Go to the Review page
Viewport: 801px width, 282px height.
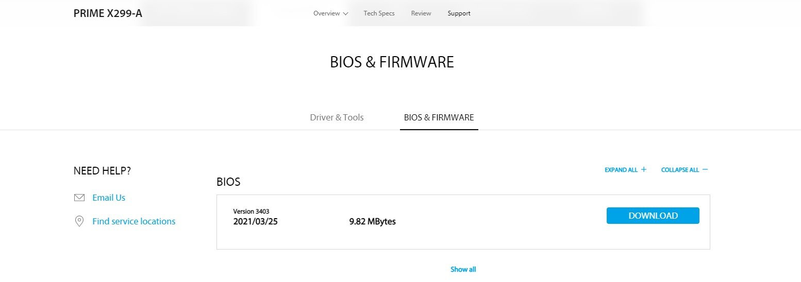click(x=421, y=13)
